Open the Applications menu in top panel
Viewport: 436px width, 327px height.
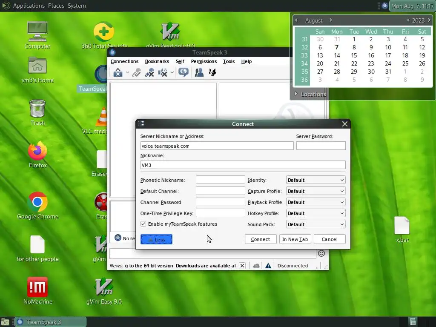[x=29, y=6]
